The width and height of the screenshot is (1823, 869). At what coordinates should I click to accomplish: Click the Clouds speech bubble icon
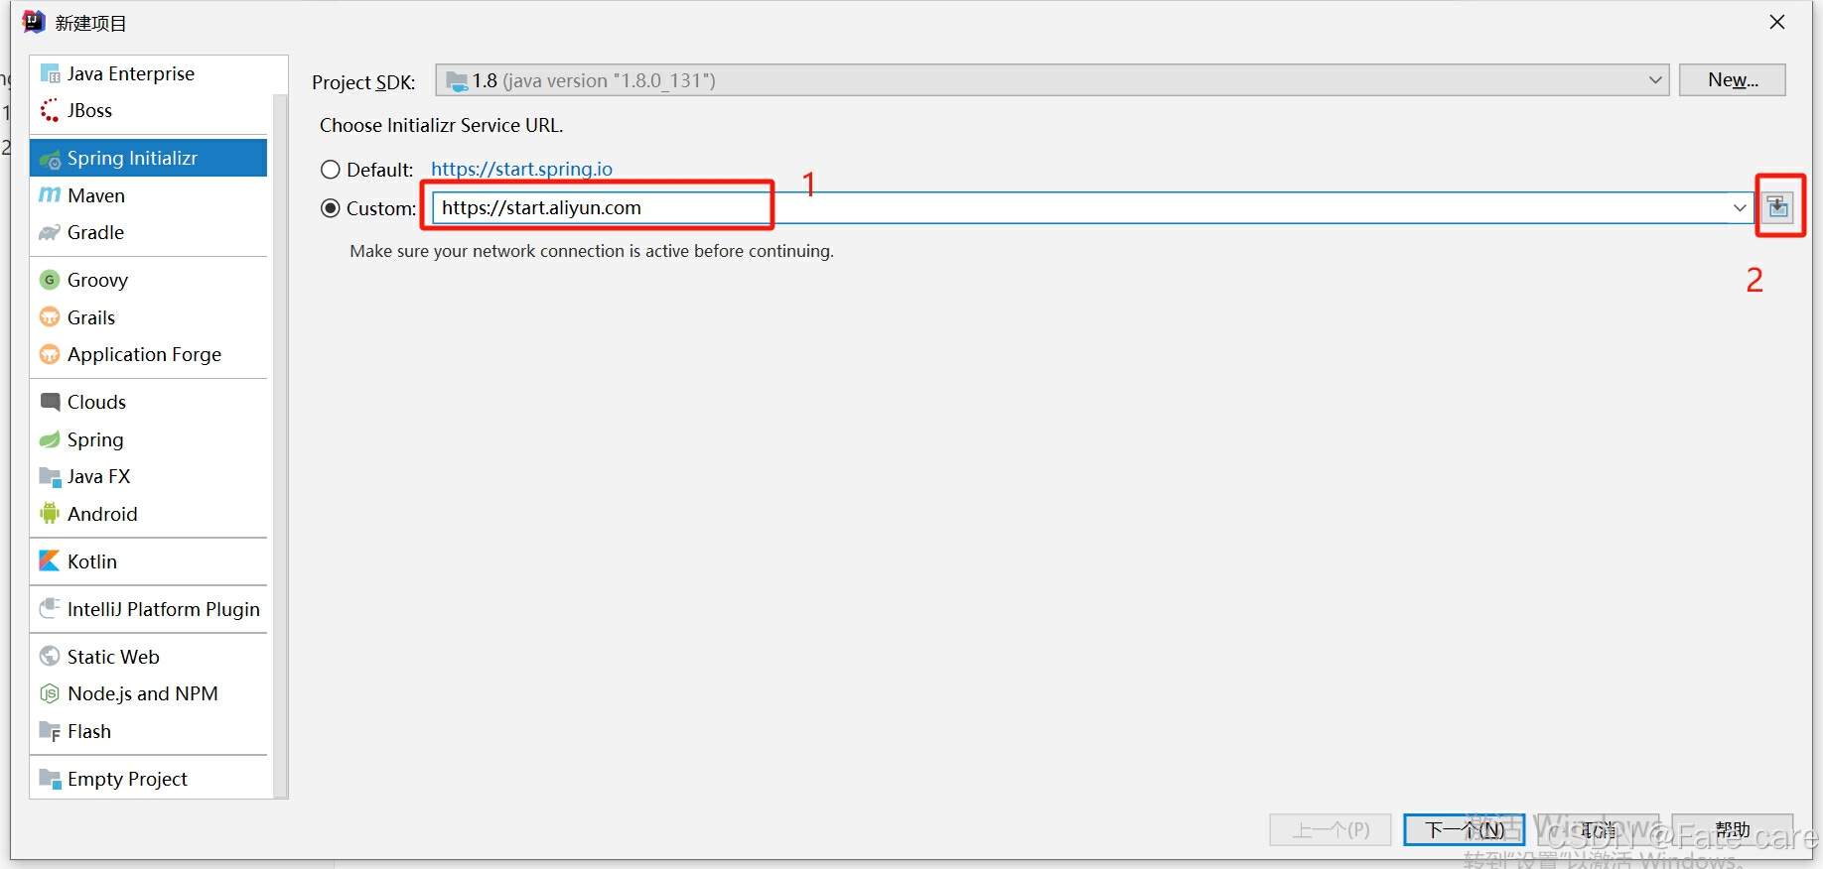[x=50, y=402]
